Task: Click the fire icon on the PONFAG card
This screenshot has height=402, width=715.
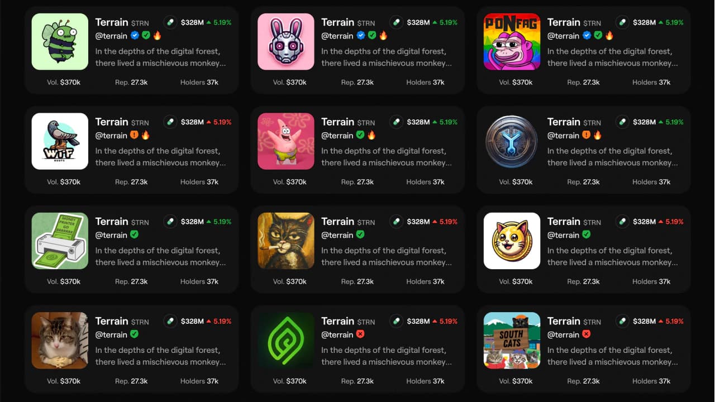Action: (609, 35)
